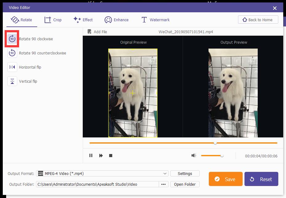Click the Horizontal flip label
This screenshot has width=286, height=198.
30,67
